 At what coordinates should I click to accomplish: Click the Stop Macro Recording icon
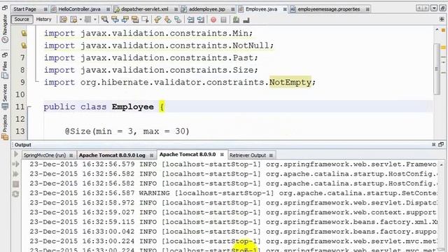[223, 20]
